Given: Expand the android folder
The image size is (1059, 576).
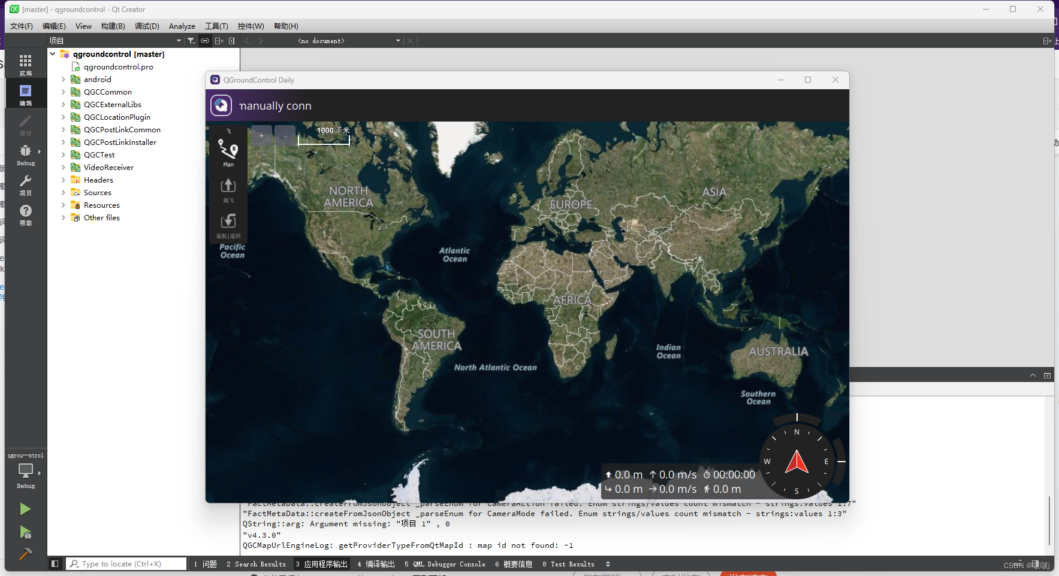Looking at the screenshot, I should click(63, 79).
